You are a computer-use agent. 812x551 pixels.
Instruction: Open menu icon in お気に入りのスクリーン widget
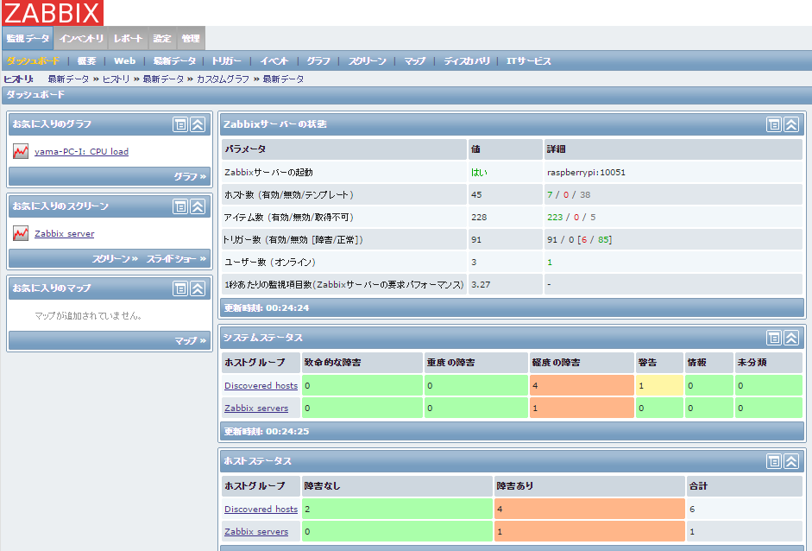point(180,206)
